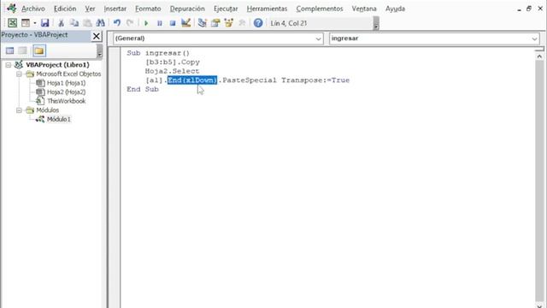The image size is (547, 308).
Task: Click the View Microsoft Excel icon
Action: (x=12, y=23)
